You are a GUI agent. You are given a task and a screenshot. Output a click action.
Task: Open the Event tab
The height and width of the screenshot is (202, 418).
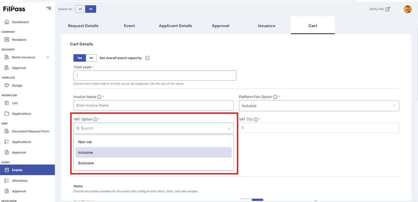(129, 26)
